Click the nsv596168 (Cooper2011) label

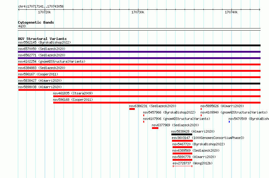[73, 100]
